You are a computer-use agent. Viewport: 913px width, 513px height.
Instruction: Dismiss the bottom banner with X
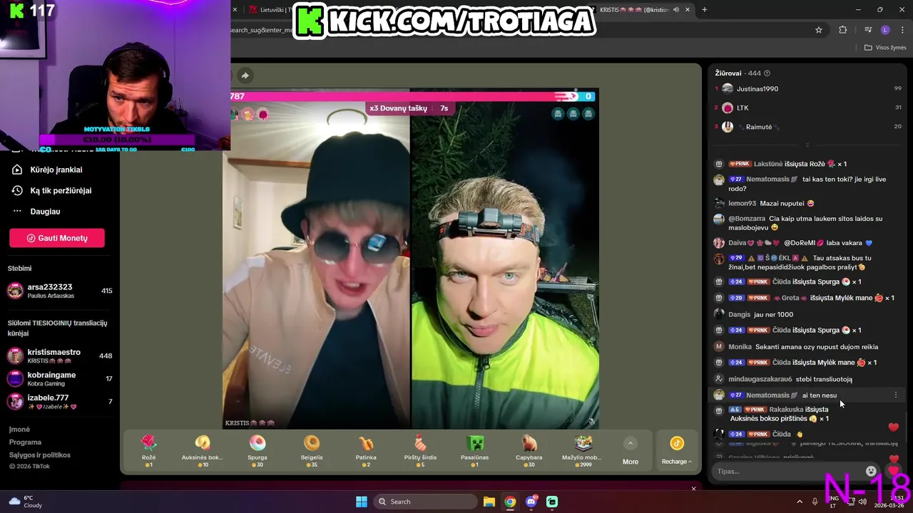click(693, 489)
